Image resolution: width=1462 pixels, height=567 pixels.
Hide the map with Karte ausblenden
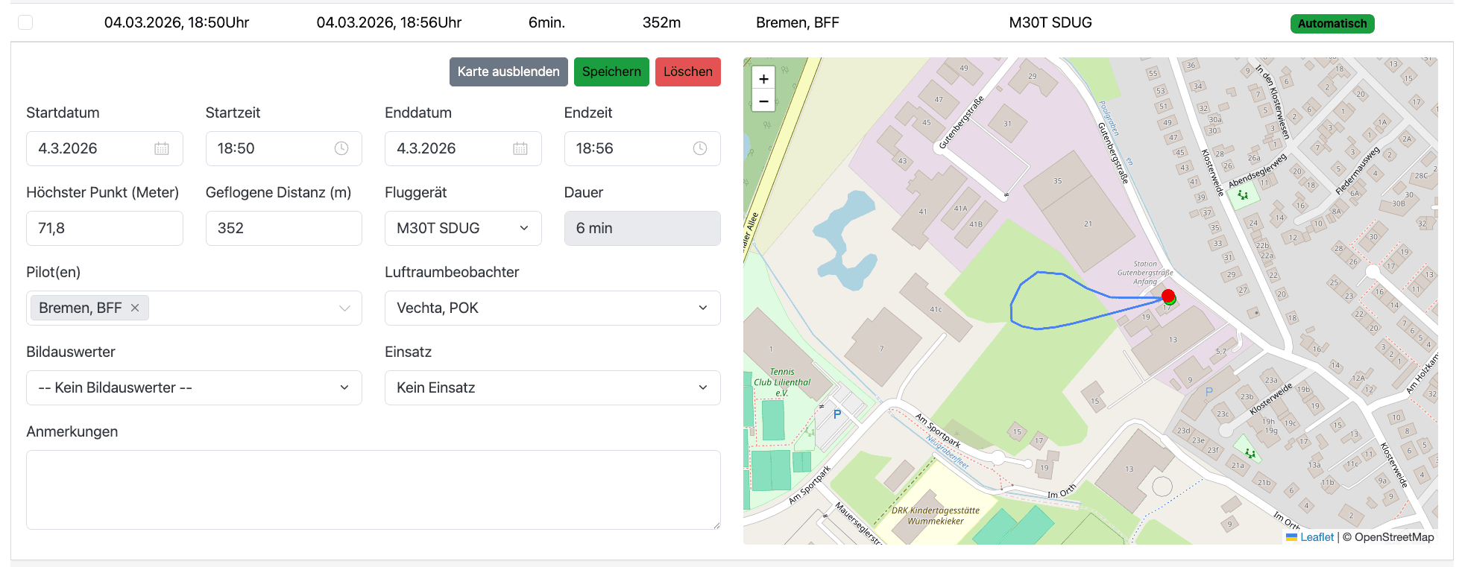pos(508,72)
